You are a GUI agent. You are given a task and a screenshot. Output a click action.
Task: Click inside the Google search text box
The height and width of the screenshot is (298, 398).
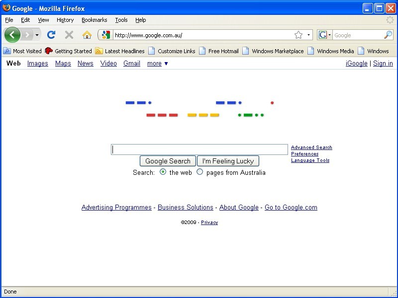coord(199,149)
